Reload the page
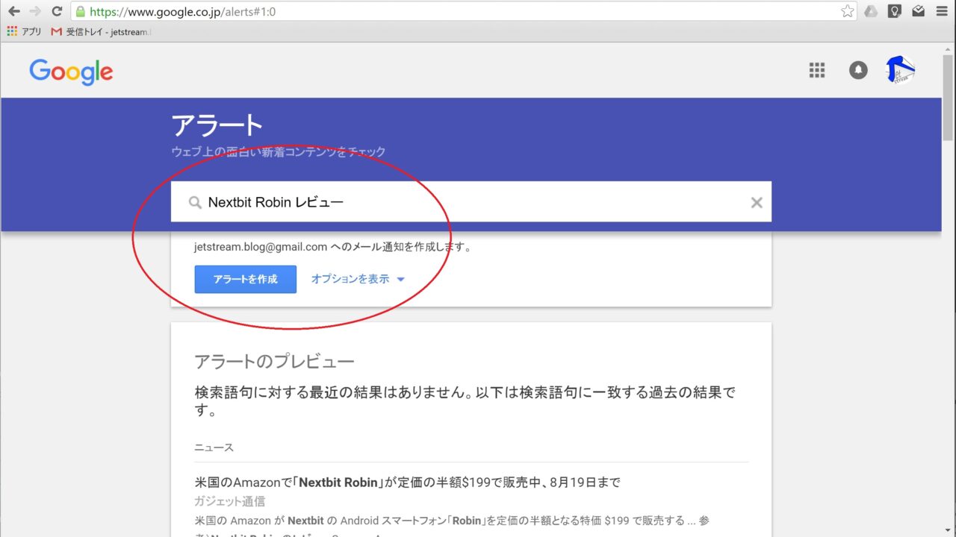Image resolution: width=956 pixels, height=537 pixels. point(57,11)
